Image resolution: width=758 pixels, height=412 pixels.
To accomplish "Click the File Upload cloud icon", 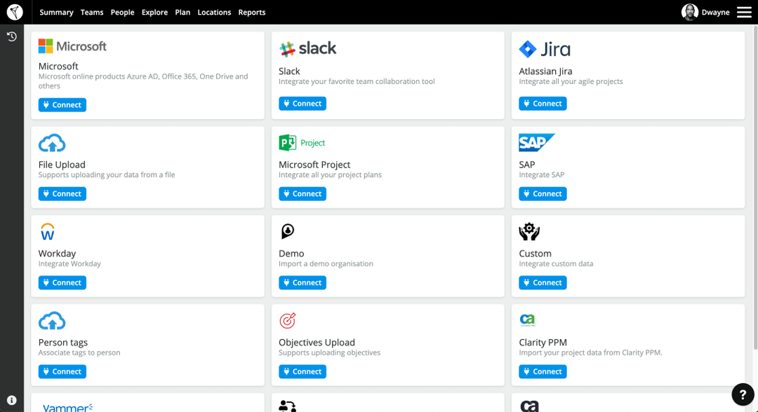I will [x=52, y=142].
